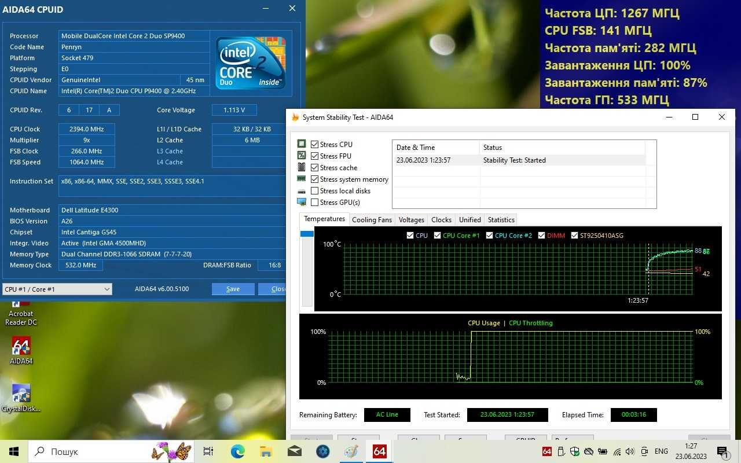Click the Elapsed Time value 00:03:16
The height and width of the screenshot is (463, 741).
pos(633,415)
